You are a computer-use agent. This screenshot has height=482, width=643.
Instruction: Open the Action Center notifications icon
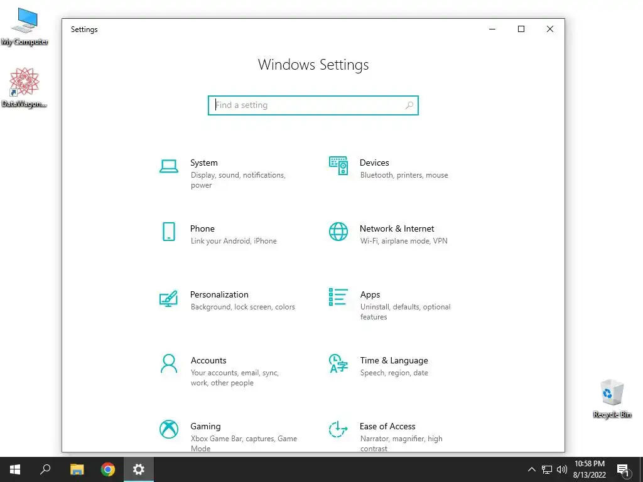coord(623,469)
